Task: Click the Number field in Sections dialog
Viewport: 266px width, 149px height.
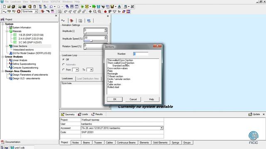Action: [x=140, y=54]
